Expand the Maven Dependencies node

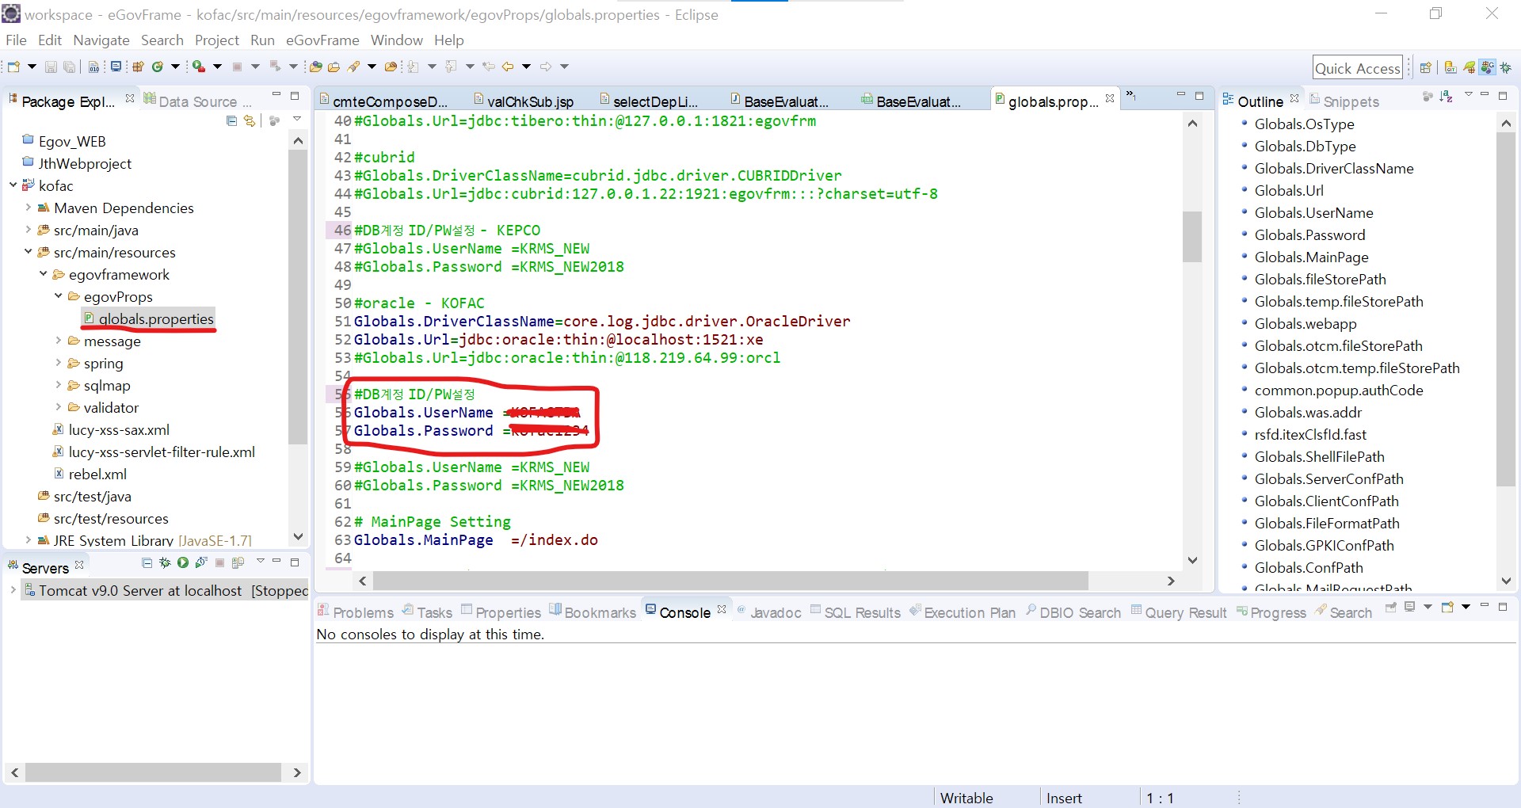pos(29,208)
